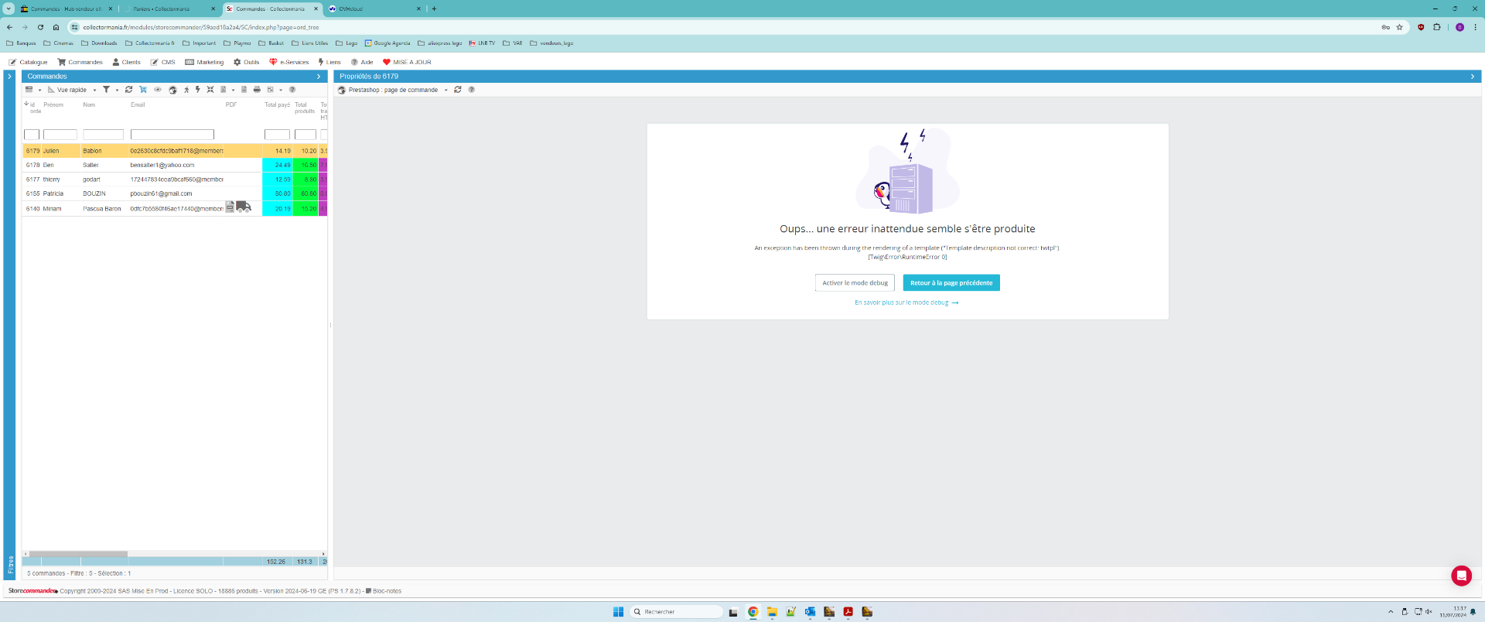Click the expand-arrows selection icon
Image resolution: width=1485 pixels, height=622 pixels.
click(210, 90)
